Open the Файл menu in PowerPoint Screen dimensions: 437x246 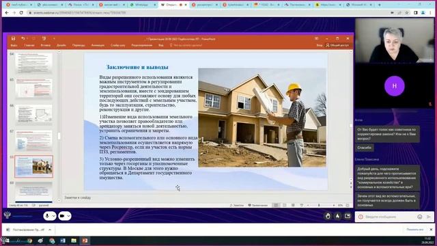point(14,45)
